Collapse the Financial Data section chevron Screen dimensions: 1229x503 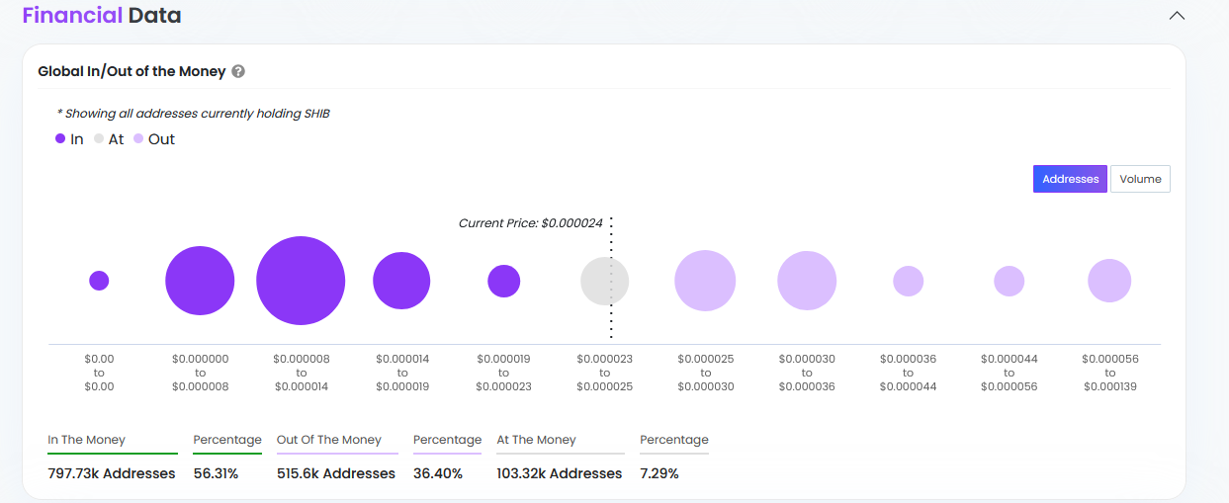coord(1177,16)
